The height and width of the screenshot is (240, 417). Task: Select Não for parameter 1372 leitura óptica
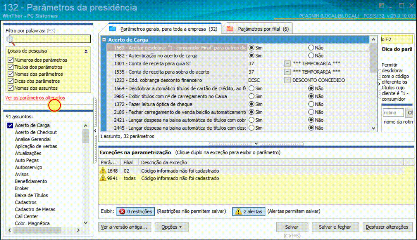pyautogui.click(x=311, y=104)
